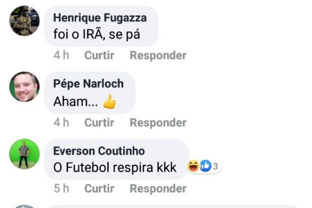Open Pépe Narloch's profile name link

click(89, 84)
